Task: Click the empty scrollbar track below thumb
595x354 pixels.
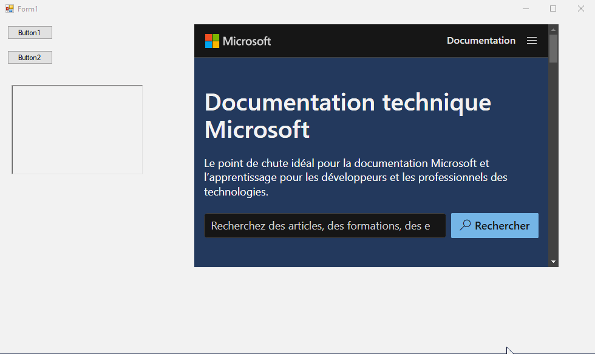Action: point(553,159)
